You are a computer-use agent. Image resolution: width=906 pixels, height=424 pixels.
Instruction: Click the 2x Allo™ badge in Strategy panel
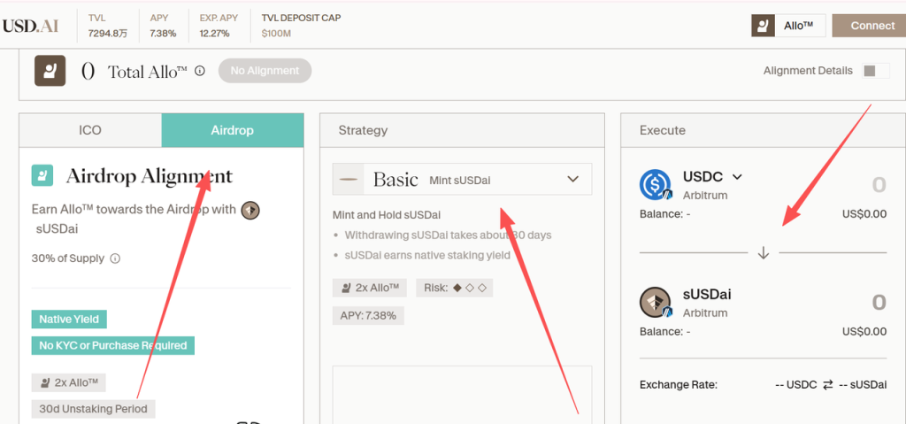(370, 288)
